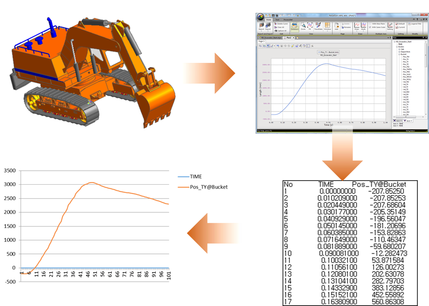Click the Export icon in the ribbon
Screen dimensions: 429x306
267,26
